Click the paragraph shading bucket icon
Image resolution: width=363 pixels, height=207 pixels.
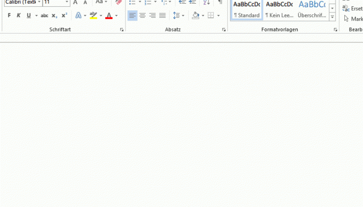[x=196, y=16]
